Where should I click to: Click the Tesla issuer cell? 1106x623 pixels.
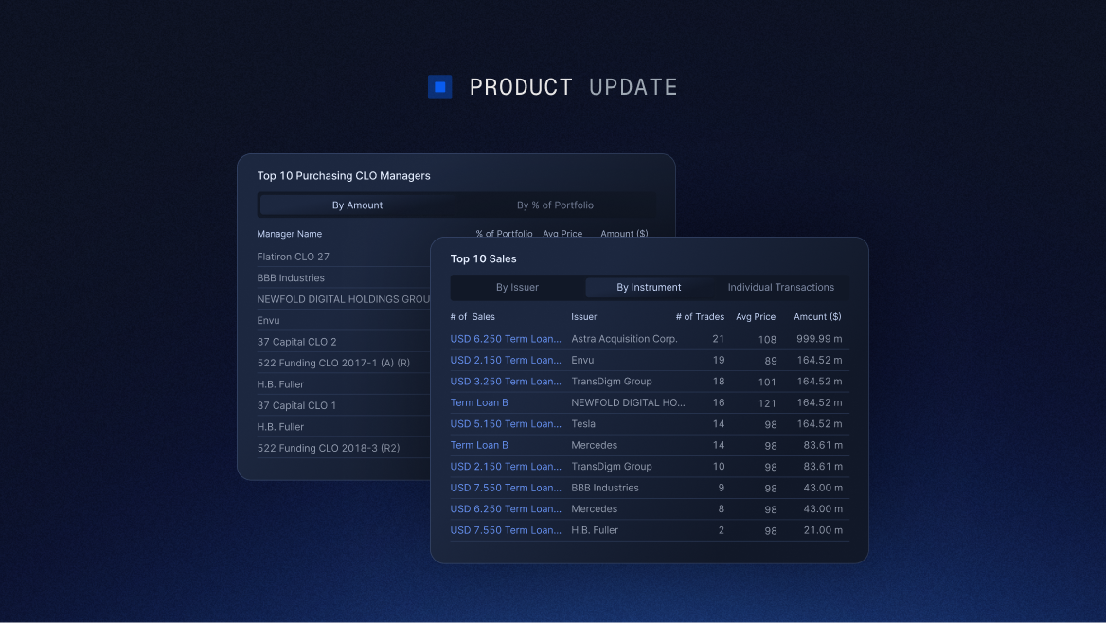[583, 423]
